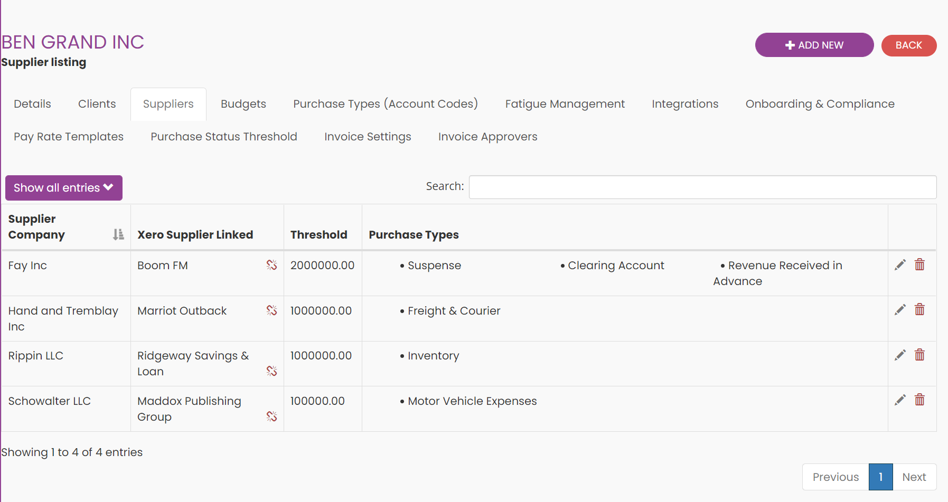Unlink Maddox Publishing Group Xero supplier
This screenshot has height=502, width=948.
pos(271,416)
